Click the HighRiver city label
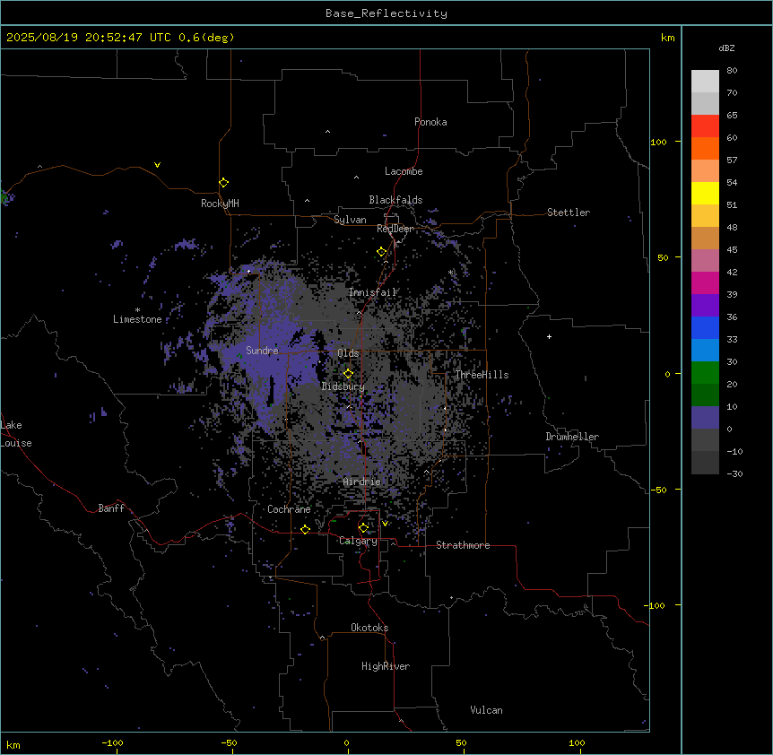Image resolution: width=773 pixels, height=755 pixels. coord(386,666)
